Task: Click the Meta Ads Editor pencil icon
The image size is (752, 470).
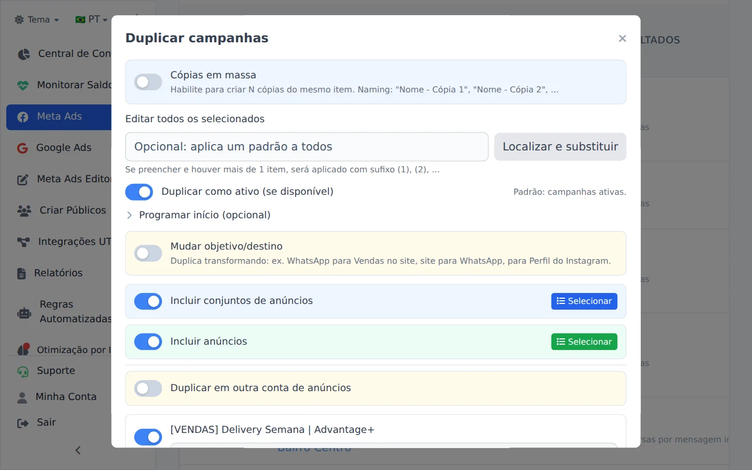Action: point(23,180)
